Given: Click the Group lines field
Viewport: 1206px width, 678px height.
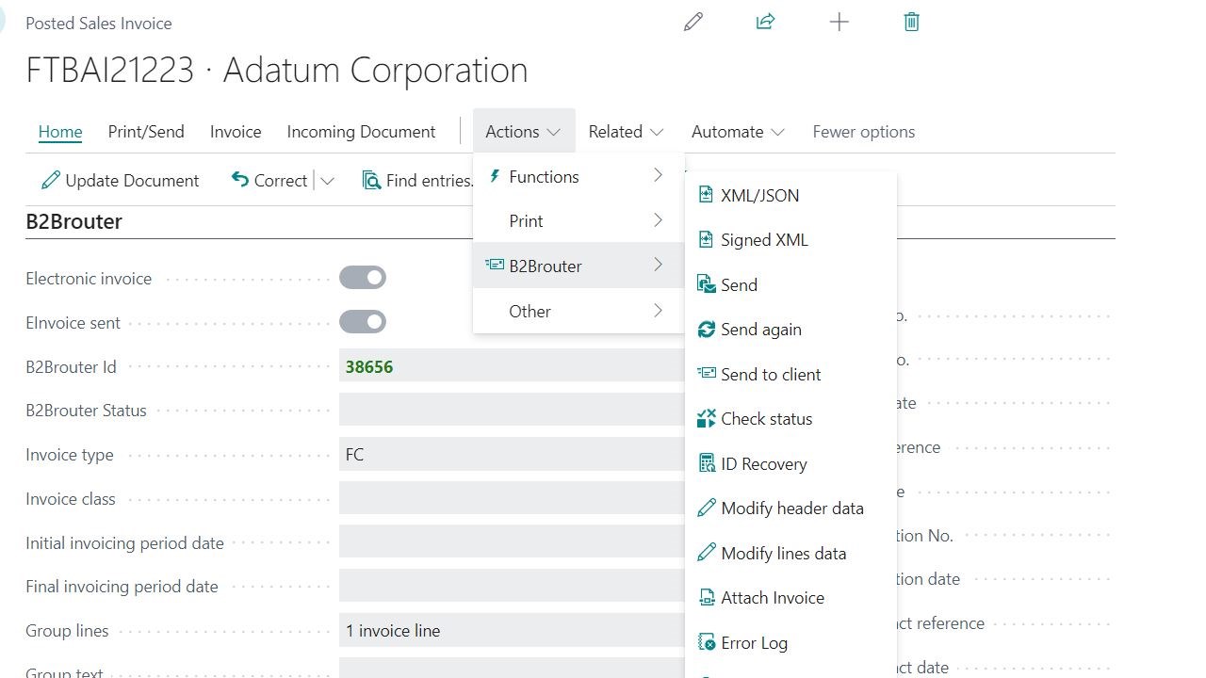Looking at the screenshot, I should coord(512,630).
